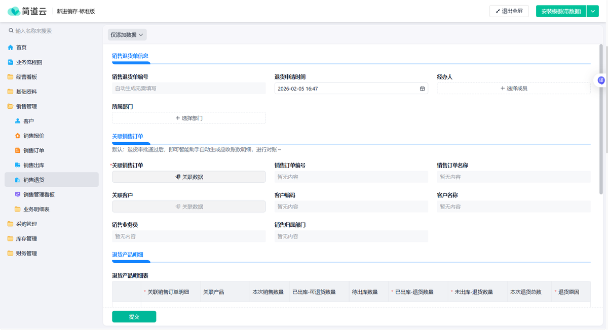Click the 财务管理 folder icon
Screen dimensions: 608x330
(11, 253)
